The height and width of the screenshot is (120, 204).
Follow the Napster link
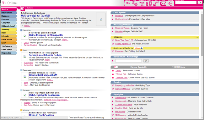pyautogui.click(x=27, y=103)
